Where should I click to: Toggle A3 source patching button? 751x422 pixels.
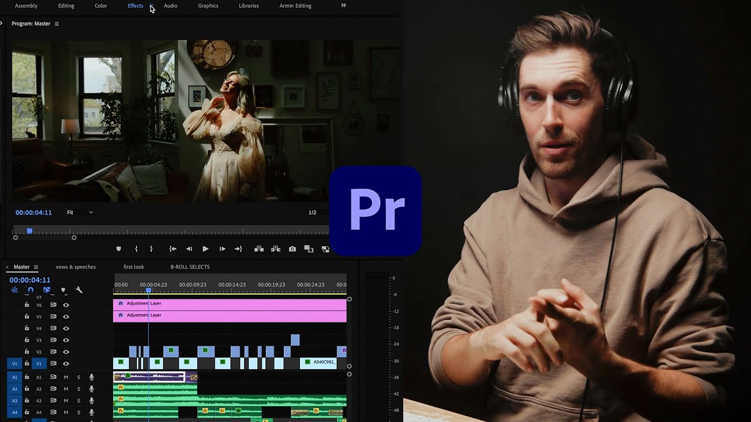tap(15, 400)
